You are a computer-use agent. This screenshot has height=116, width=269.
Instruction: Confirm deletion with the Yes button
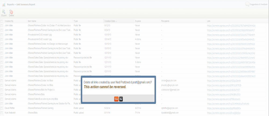point(116,99)
